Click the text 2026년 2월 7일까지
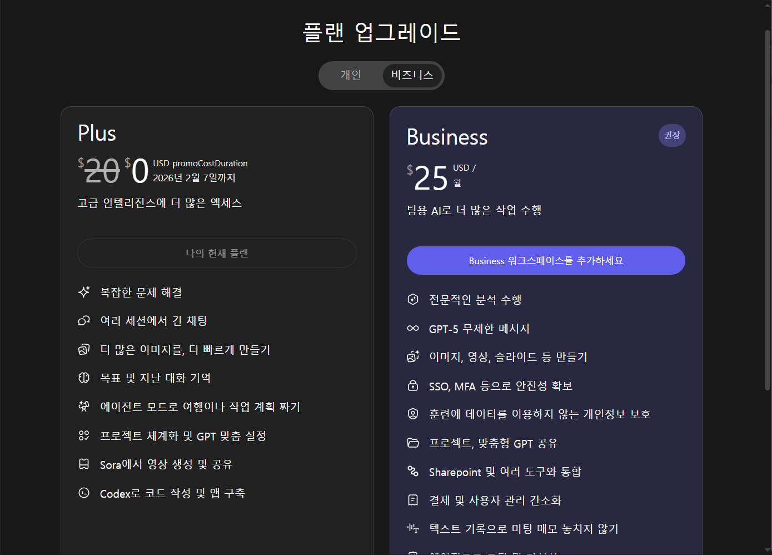The image size is (772, 555). 195,177
